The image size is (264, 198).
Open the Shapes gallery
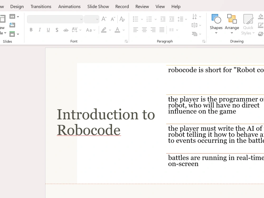[216, 24]
